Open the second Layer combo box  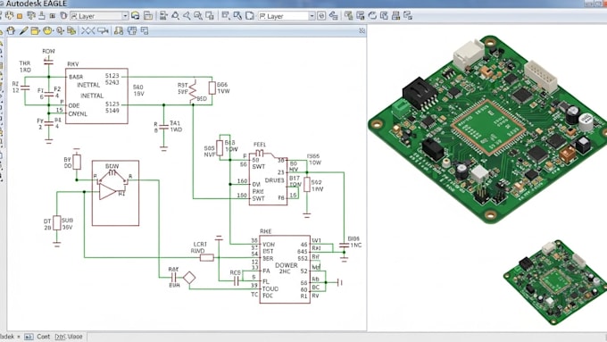(286, 16)
